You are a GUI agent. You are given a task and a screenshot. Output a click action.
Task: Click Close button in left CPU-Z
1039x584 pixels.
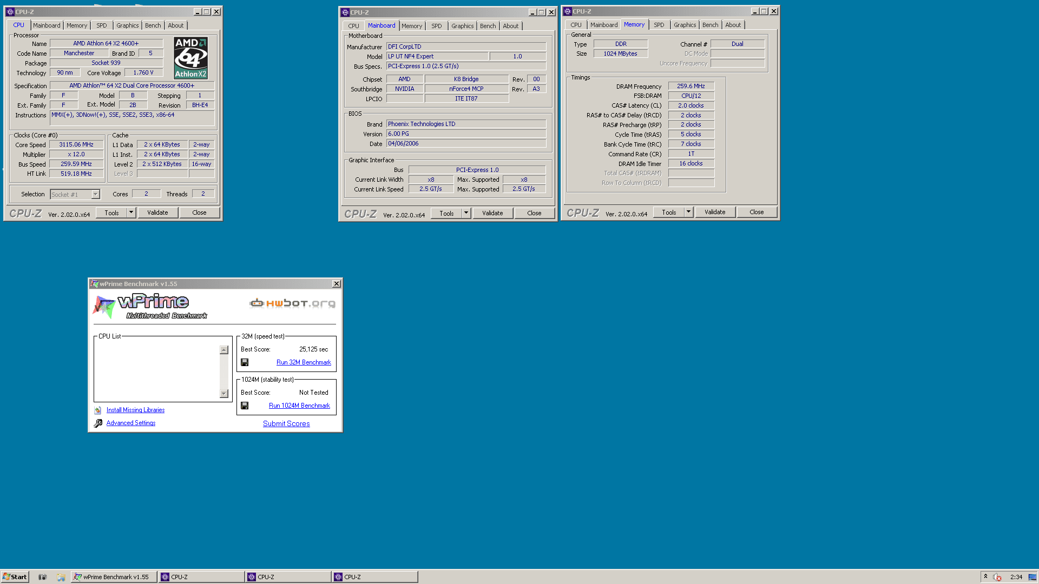199,213
